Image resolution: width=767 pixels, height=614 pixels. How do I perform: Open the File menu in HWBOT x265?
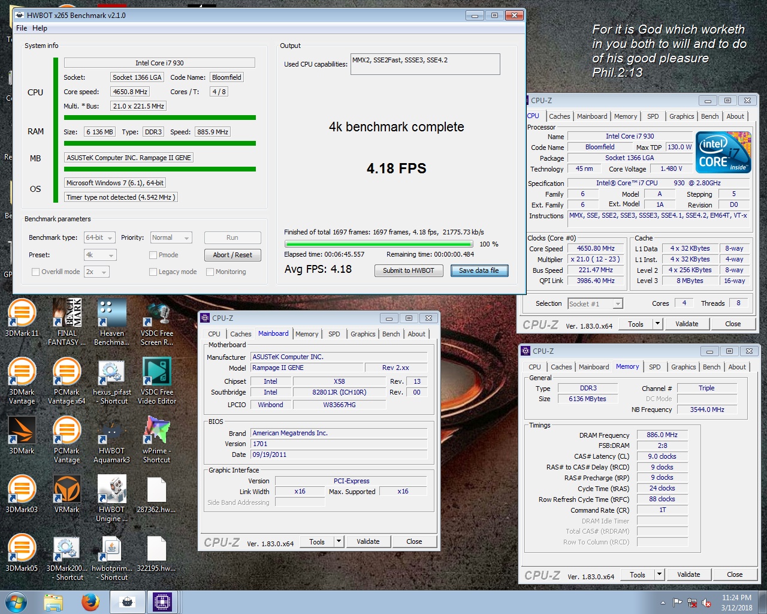click(22, 28)
